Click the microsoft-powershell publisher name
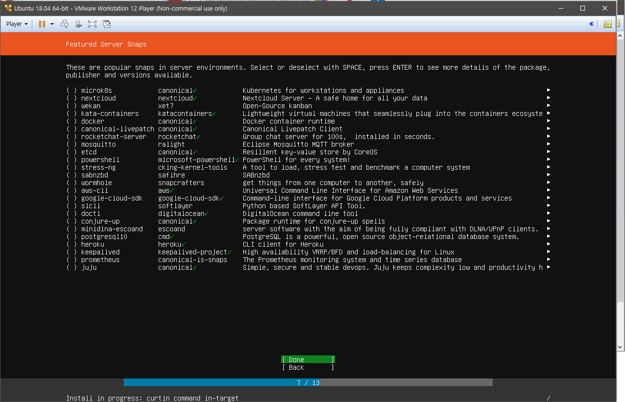 click(197, 160)
